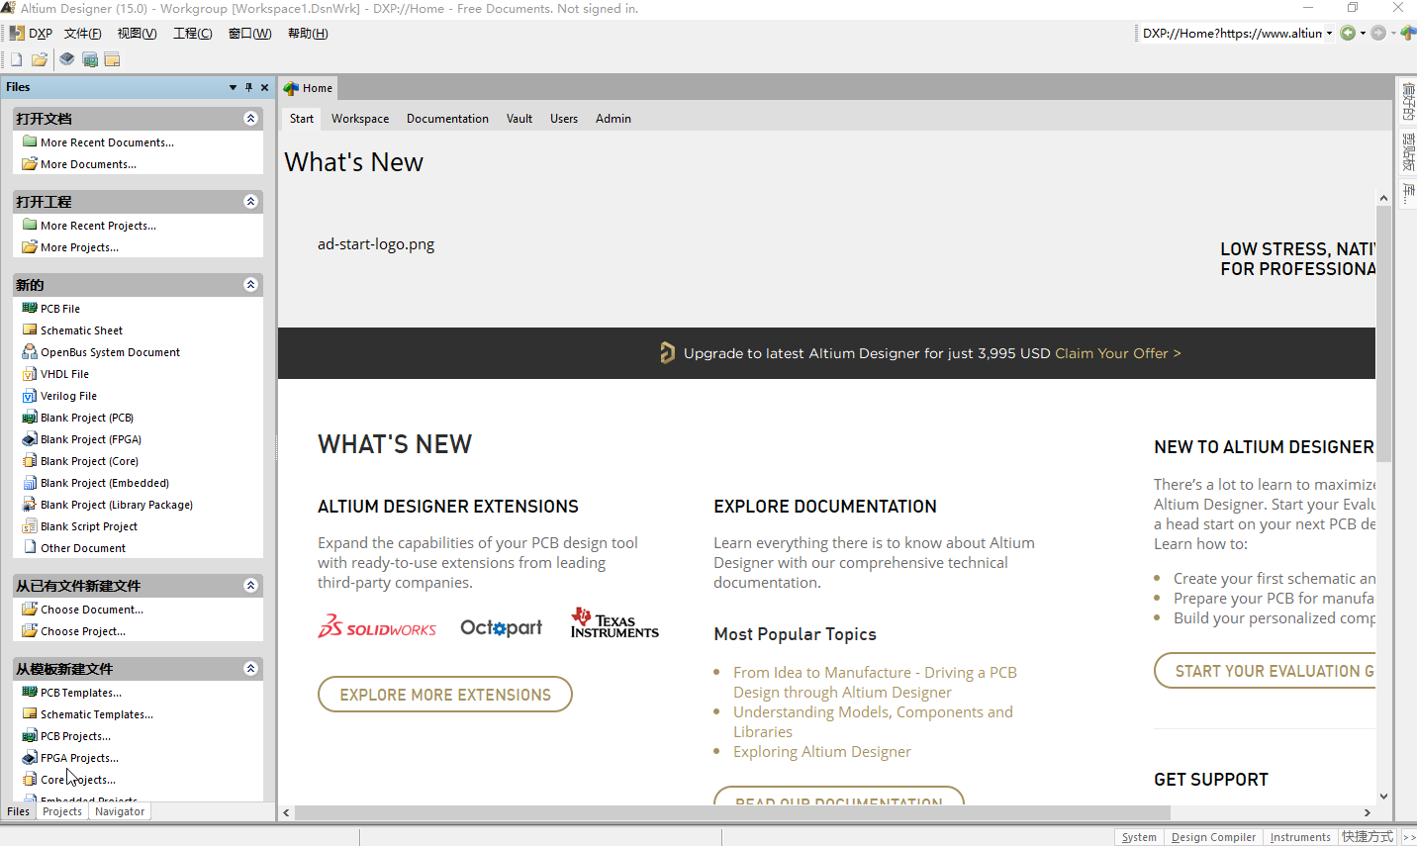
Task: Click the horizontal scrollbar of Home page
Action: click(x=732, y=812)
